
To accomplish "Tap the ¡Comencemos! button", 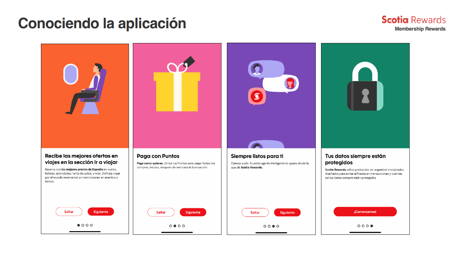I will [x=365, y=212].
